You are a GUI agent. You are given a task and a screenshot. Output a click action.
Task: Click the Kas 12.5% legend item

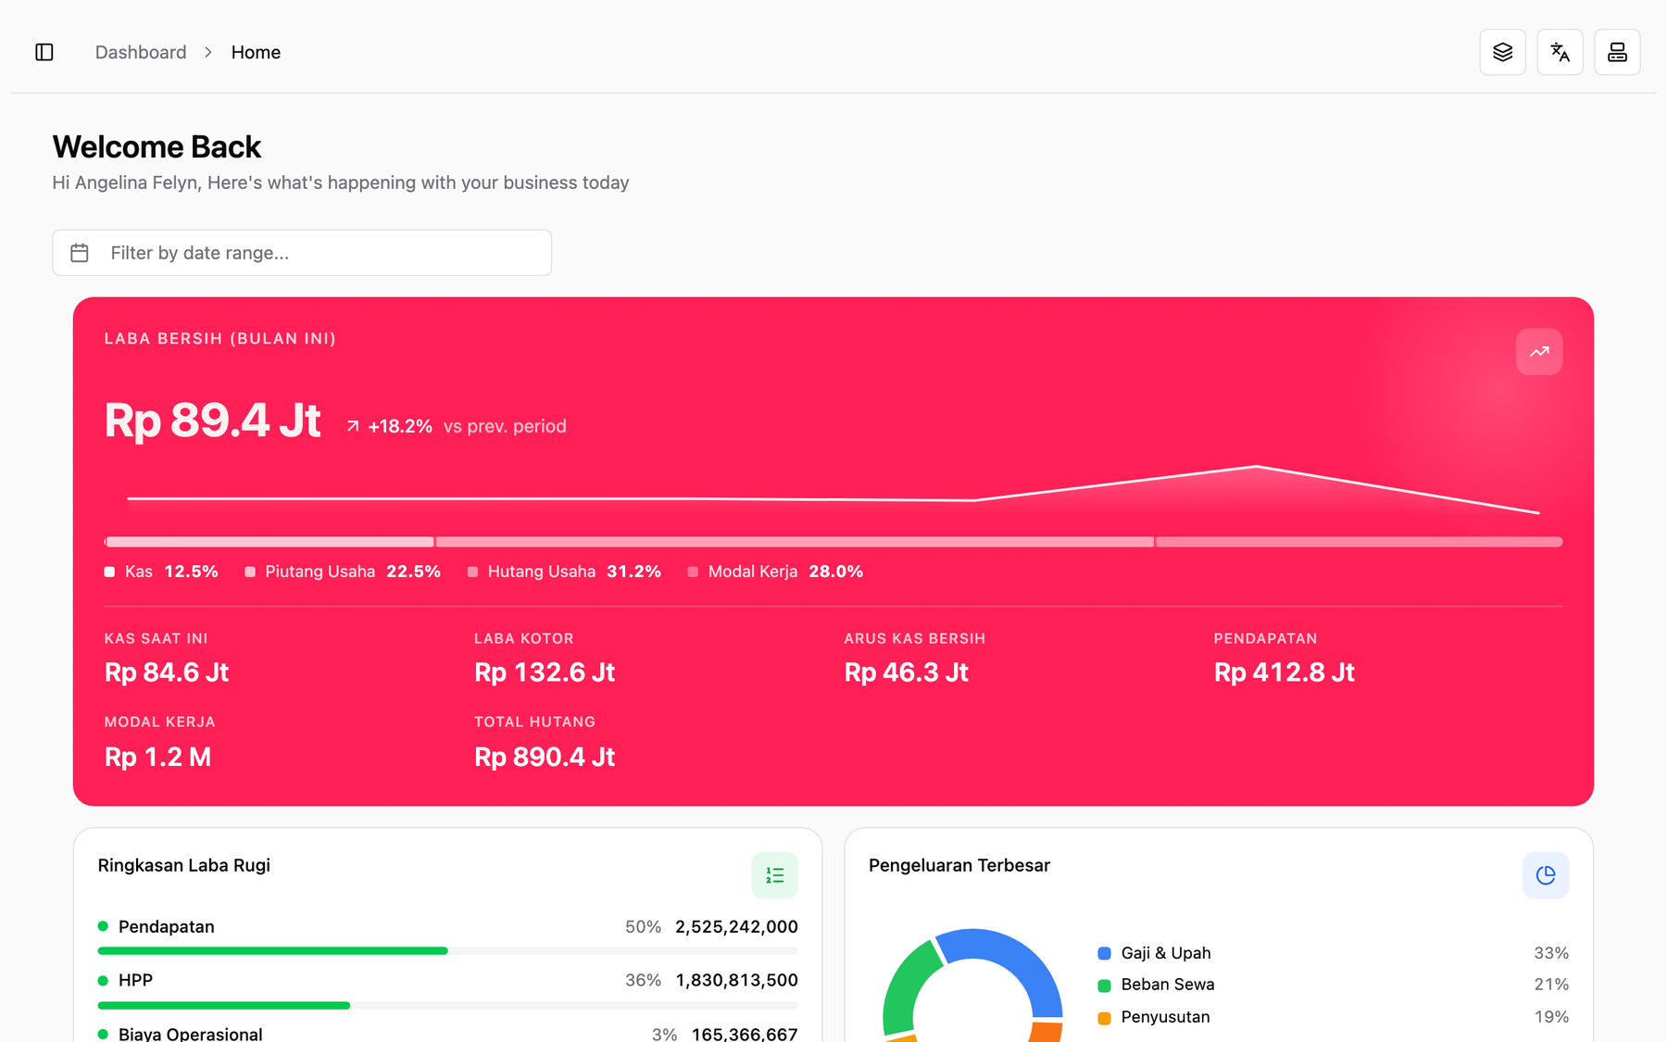coord(161,571)
